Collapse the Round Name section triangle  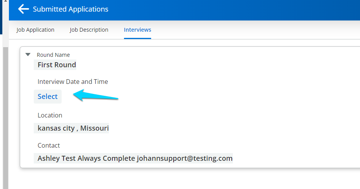[28, 54]
